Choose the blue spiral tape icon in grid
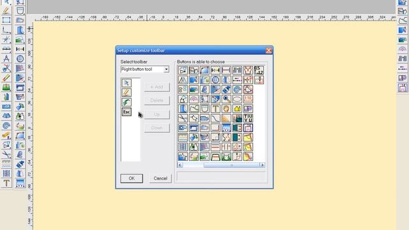Image resolution: width=409 pixels, height=230 pixels. (x=237, y=89)
